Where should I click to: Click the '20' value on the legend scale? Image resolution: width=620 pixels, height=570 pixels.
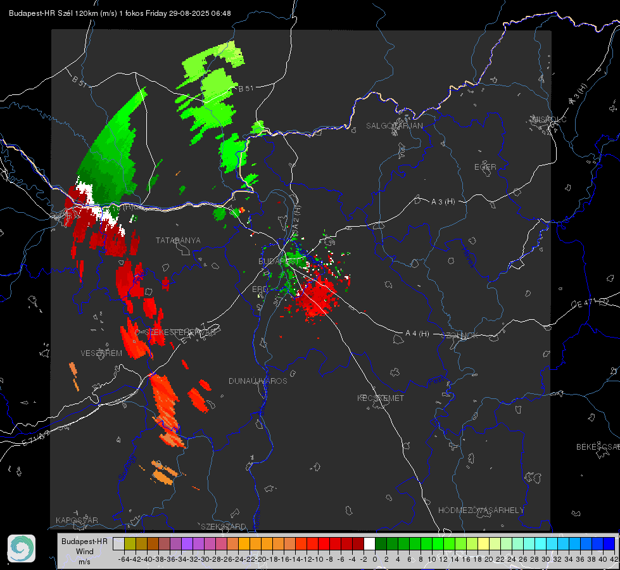coord(489,559)
